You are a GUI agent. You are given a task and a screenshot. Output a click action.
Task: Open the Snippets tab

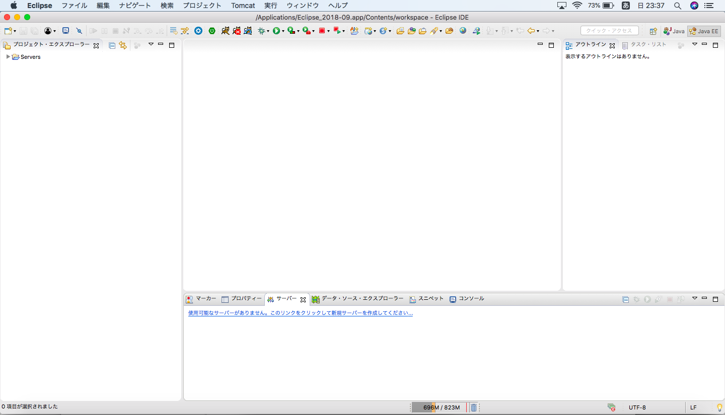(x=427, y=299)
